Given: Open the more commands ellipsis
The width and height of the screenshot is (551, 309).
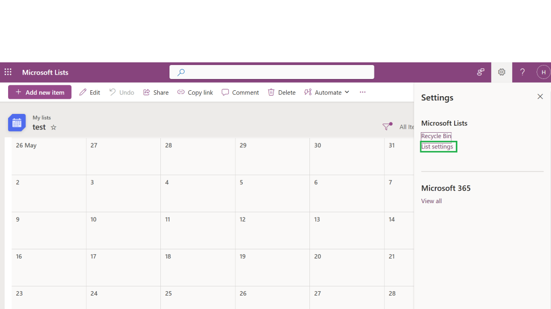Looking at the screenshot, I should point(363,92).
